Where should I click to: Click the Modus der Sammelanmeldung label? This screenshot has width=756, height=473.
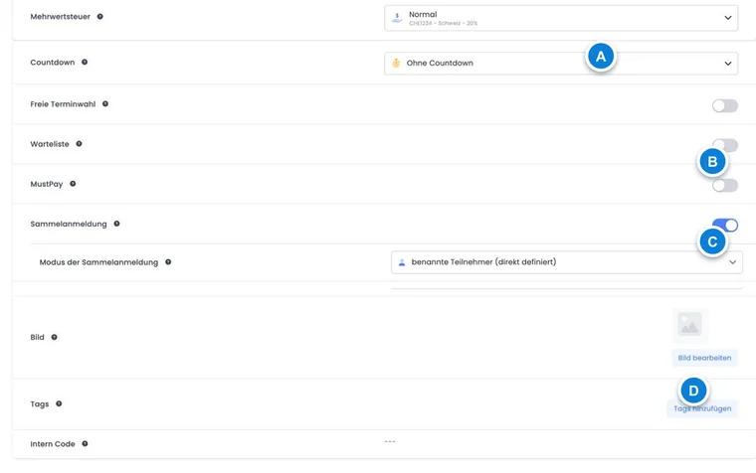98,262
